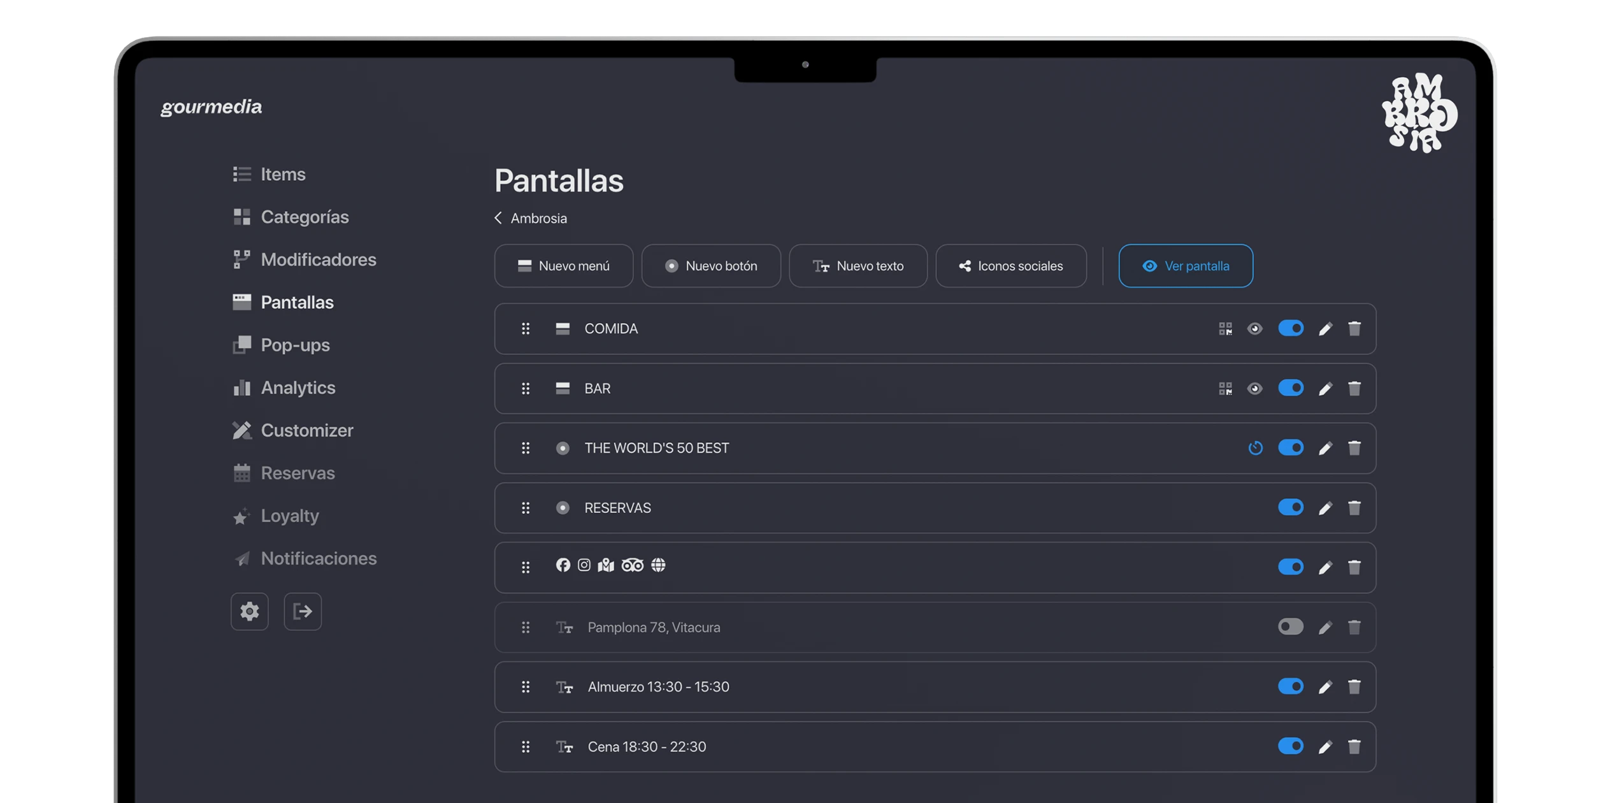Click the Facebook icon in social icons row
Screen dimensions: 1608x803
tap(563, 565)
